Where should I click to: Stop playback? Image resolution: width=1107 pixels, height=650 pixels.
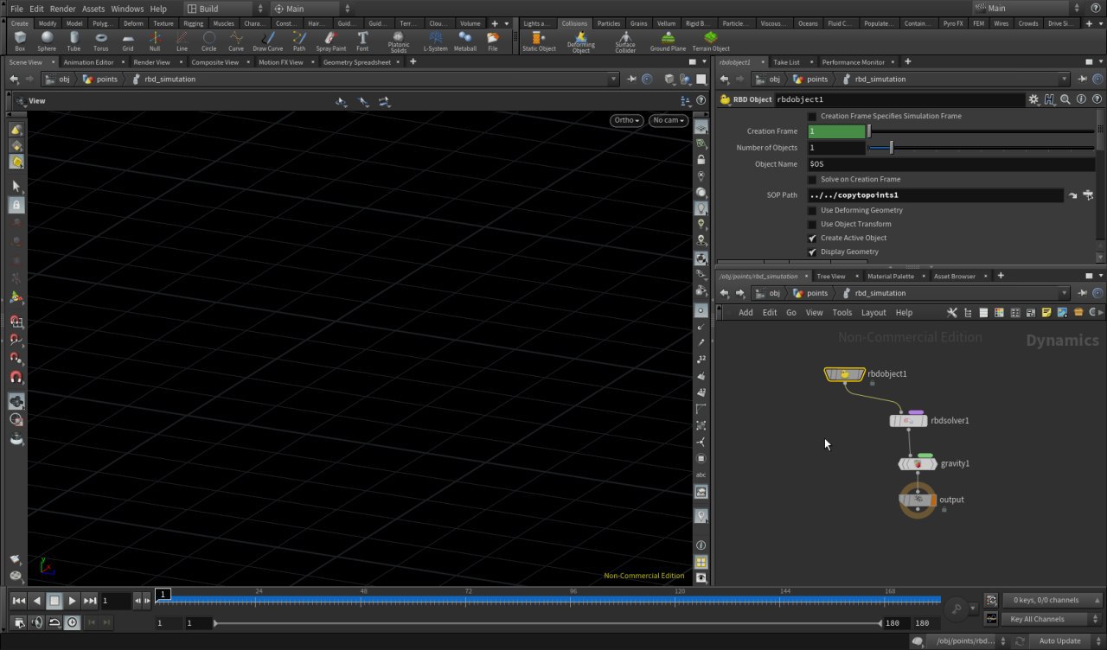tap(54, 601)
